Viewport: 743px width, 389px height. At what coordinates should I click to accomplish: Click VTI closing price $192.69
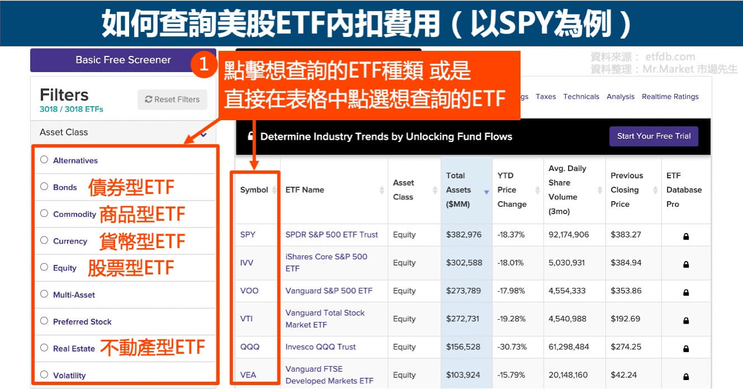tap(626, 319)
